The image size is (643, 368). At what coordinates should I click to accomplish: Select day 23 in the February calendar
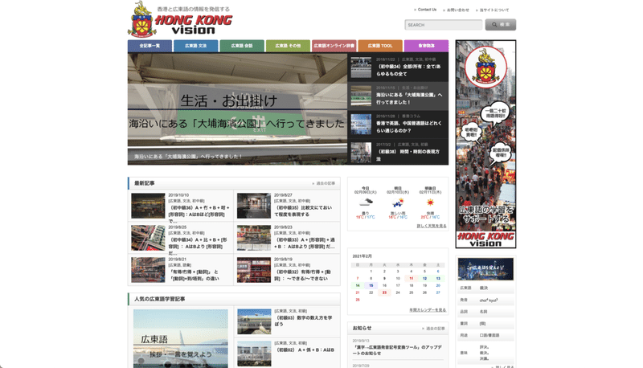(384, 292)
